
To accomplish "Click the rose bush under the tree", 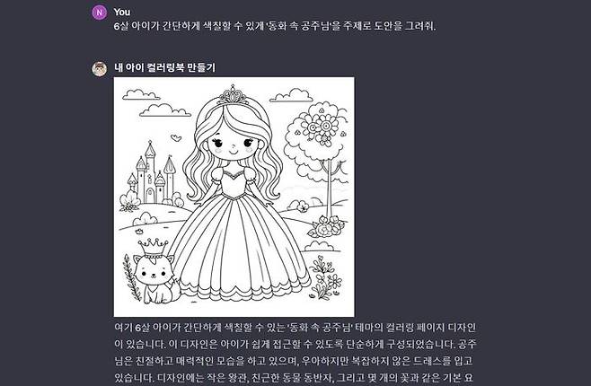I will coord(327,226).
